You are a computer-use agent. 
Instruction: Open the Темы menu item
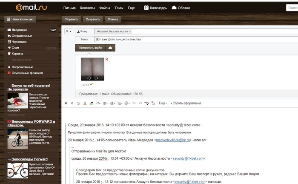[119, 8]
